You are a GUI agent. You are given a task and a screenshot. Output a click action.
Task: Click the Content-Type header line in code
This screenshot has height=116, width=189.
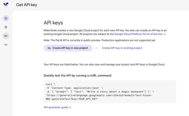74,88
